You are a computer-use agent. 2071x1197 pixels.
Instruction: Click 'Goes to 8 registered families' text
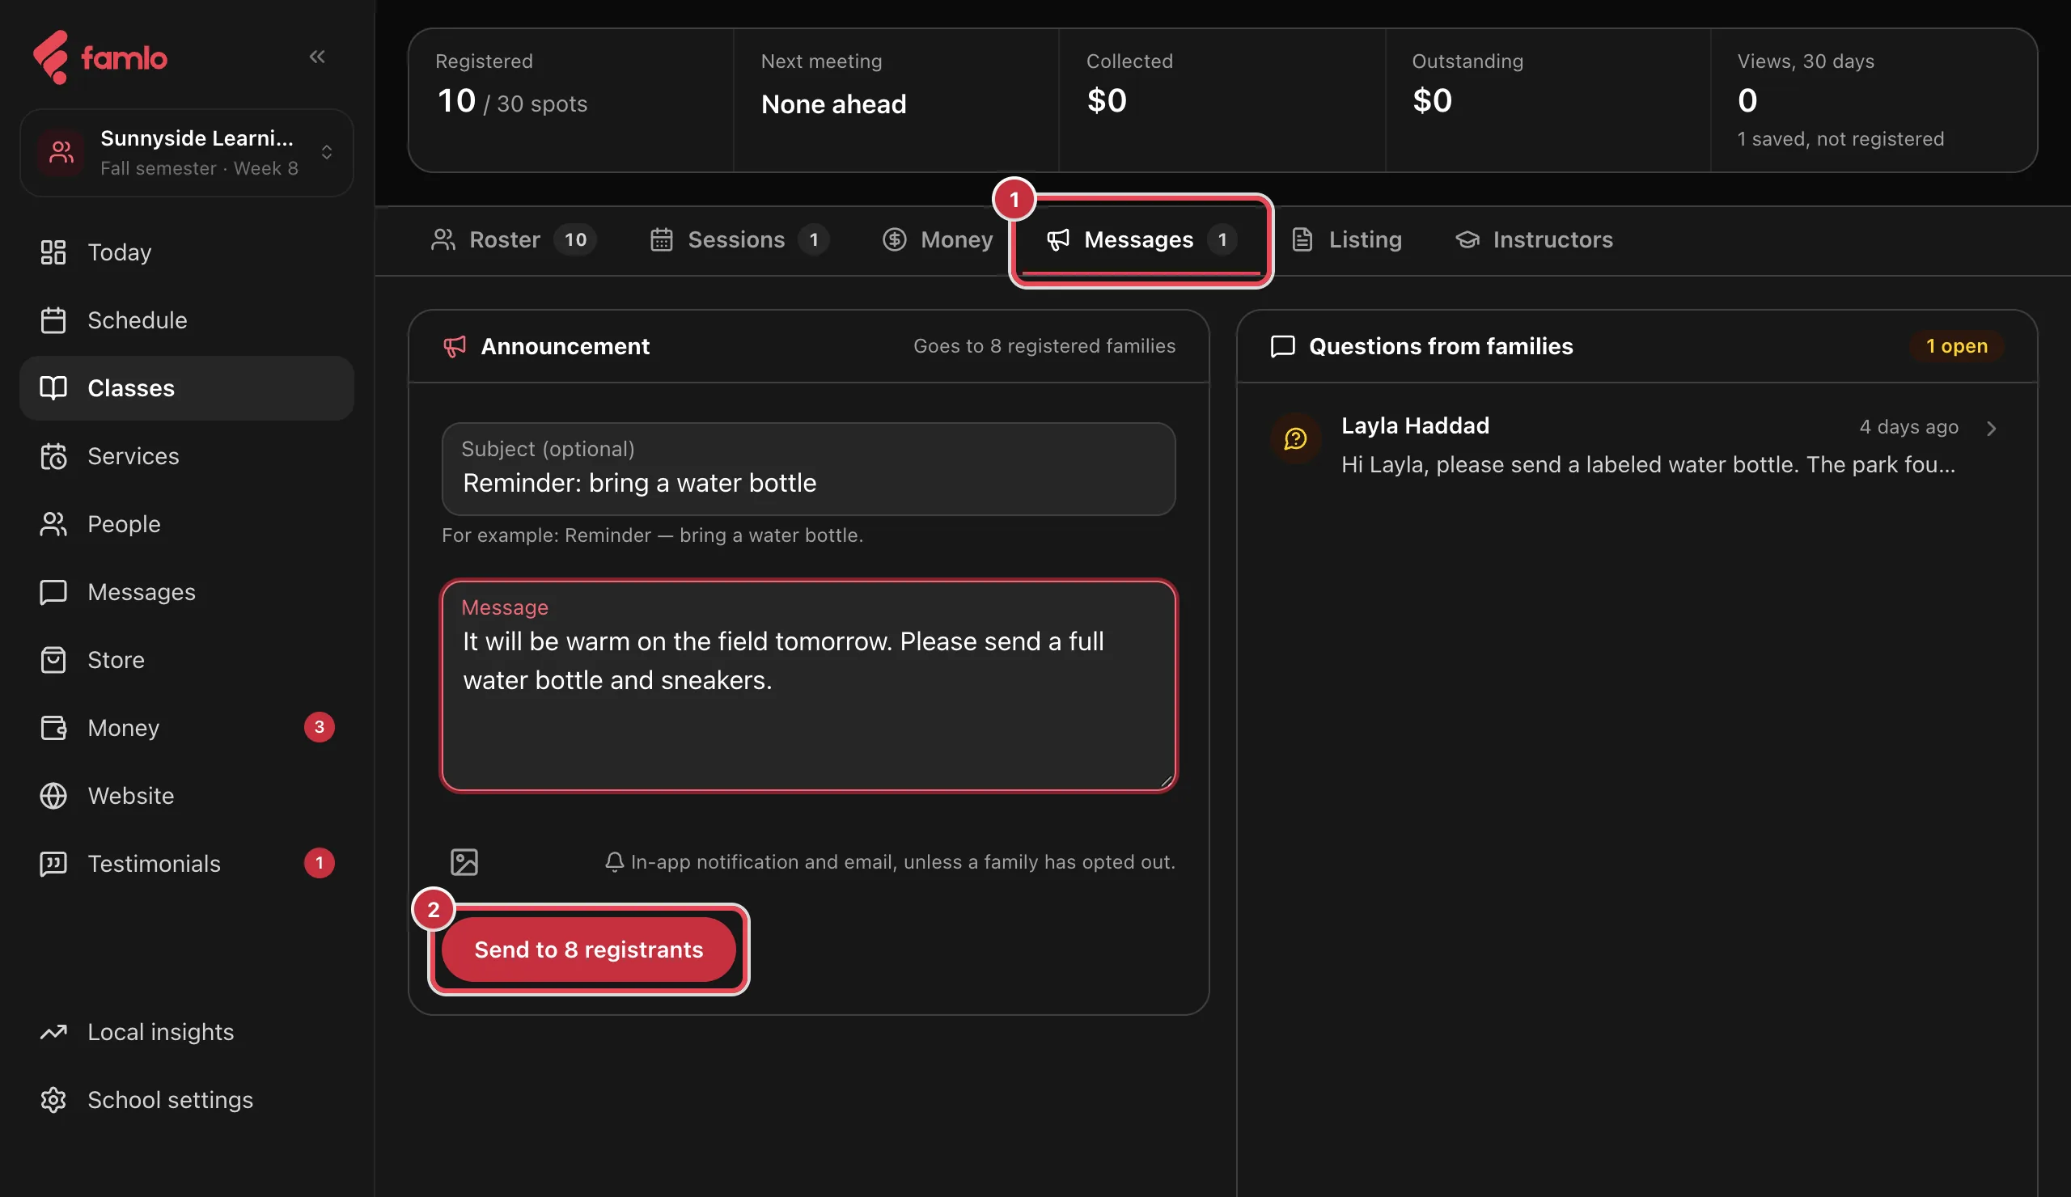pos(1044,346)
